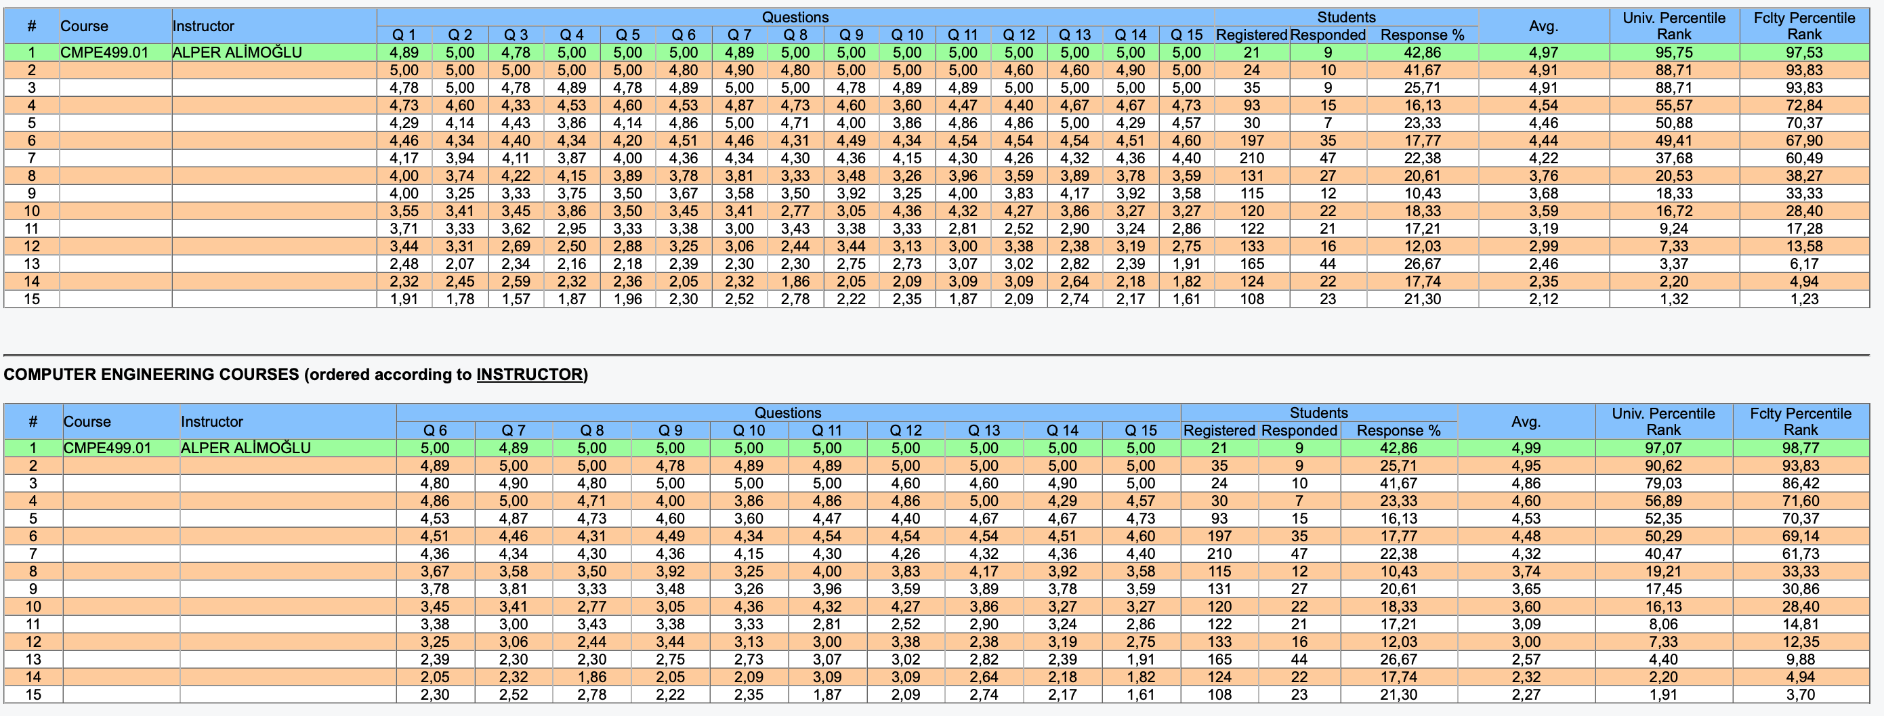Select the 95,75 percentile cell
This screenshot has height=716, width=1884.
(1673, 53)
